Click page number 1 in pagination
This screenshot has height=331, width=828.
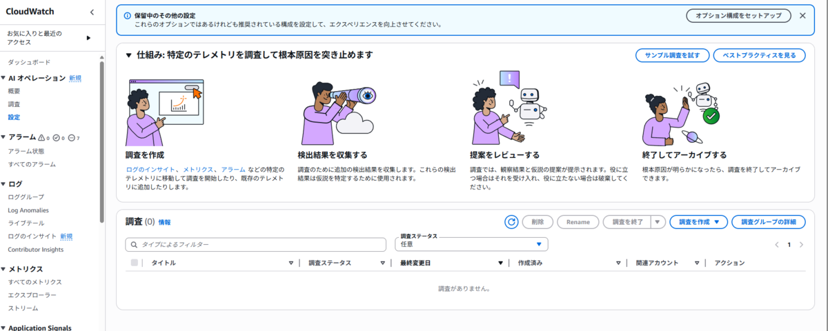click(x=789, y=245)
